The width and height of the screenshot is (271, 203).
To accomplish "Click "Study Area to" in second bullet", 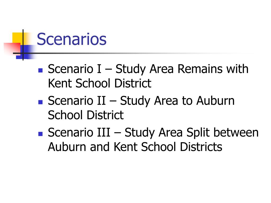I will point(156,101).
